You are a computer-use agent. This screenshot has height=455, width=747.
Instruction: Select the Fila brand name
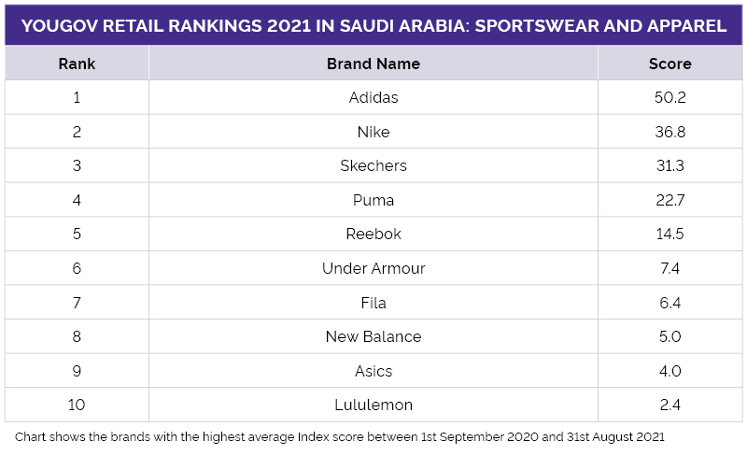373,303
